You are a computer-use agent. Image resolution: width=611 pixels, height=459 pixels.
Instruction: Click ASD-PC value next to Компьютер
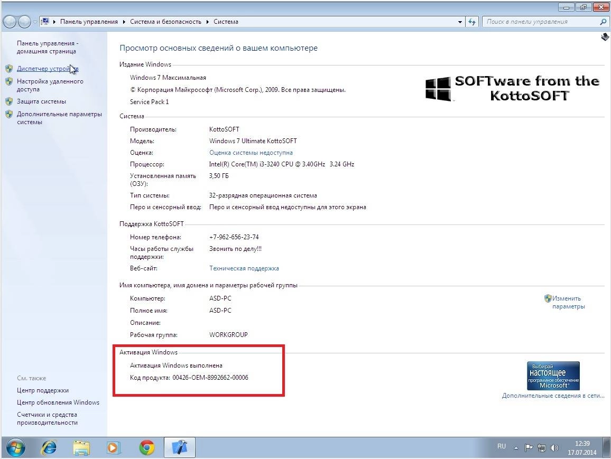point(220,298)
